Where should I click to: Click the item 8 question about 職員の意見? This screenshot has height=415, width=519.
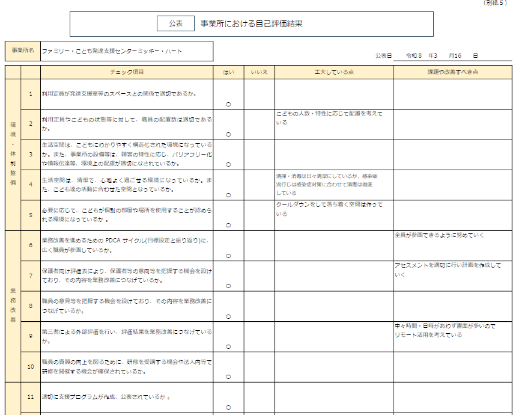tap(127, 306)
